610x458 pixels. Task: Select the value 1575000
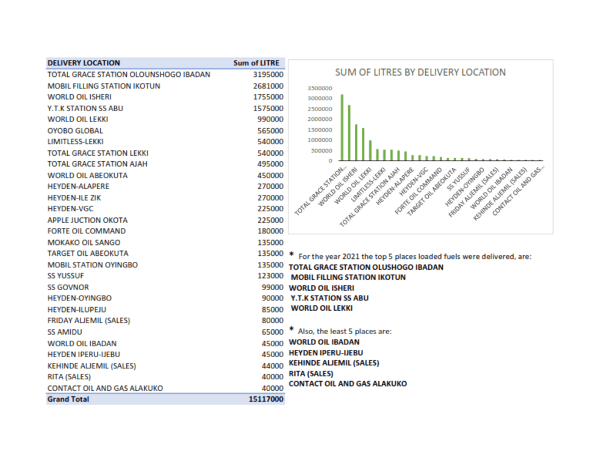pyautogui.click(x=268, y=108)
